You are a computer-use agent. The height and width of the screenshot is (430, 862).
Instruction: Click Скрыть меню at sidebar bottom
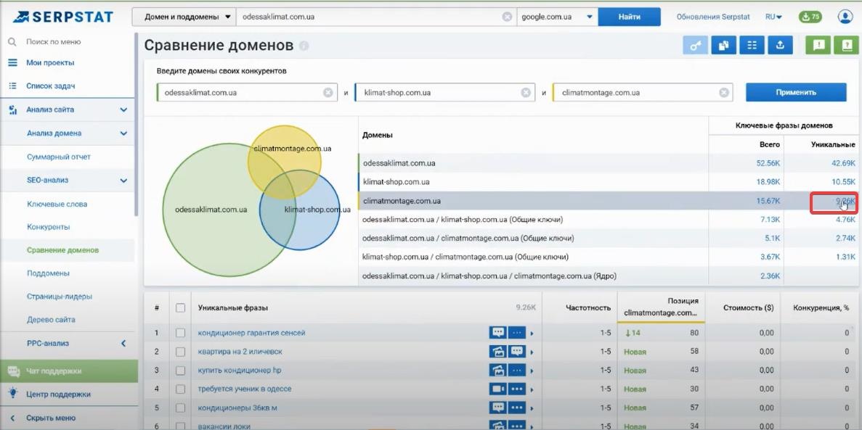coord(51,418)
